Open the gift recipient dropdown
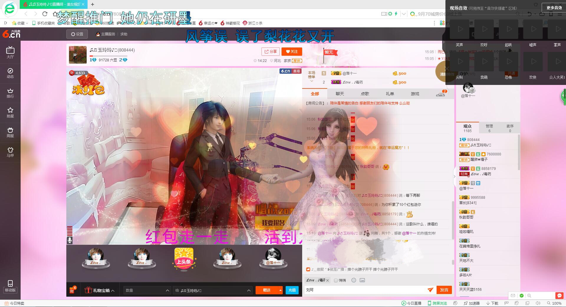The image size is (566, 307). click(213, 290)
